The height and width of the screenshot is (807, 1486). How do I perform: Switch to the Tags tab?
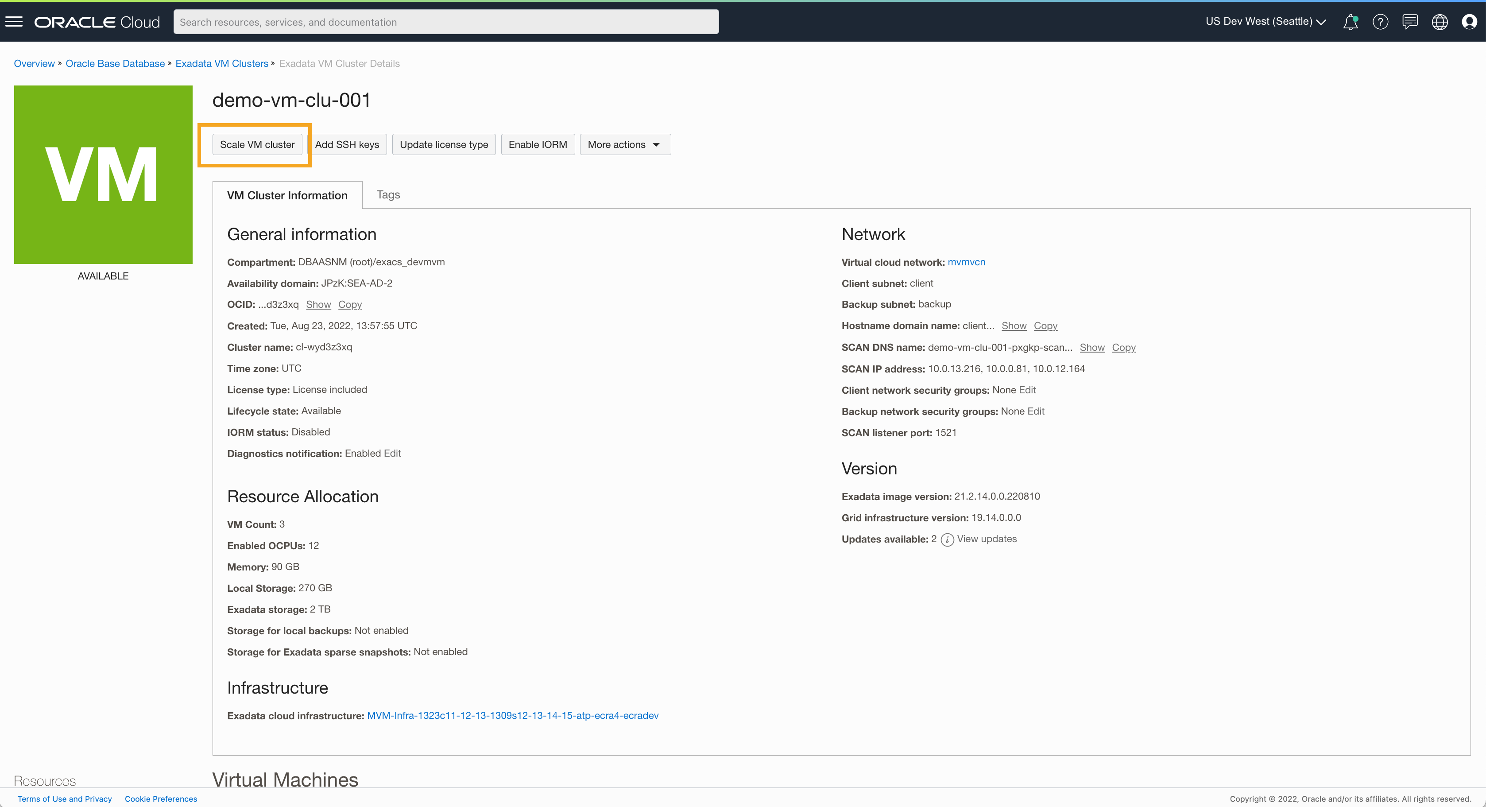387,194
